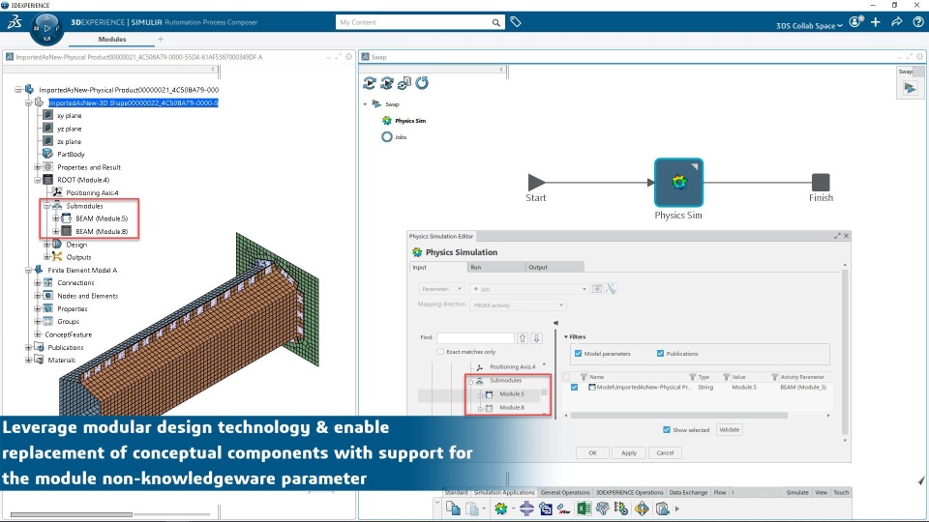The image size is (929, 522).
Task: Click the brain-shaped gears toolbar icon
Action: 603,508
